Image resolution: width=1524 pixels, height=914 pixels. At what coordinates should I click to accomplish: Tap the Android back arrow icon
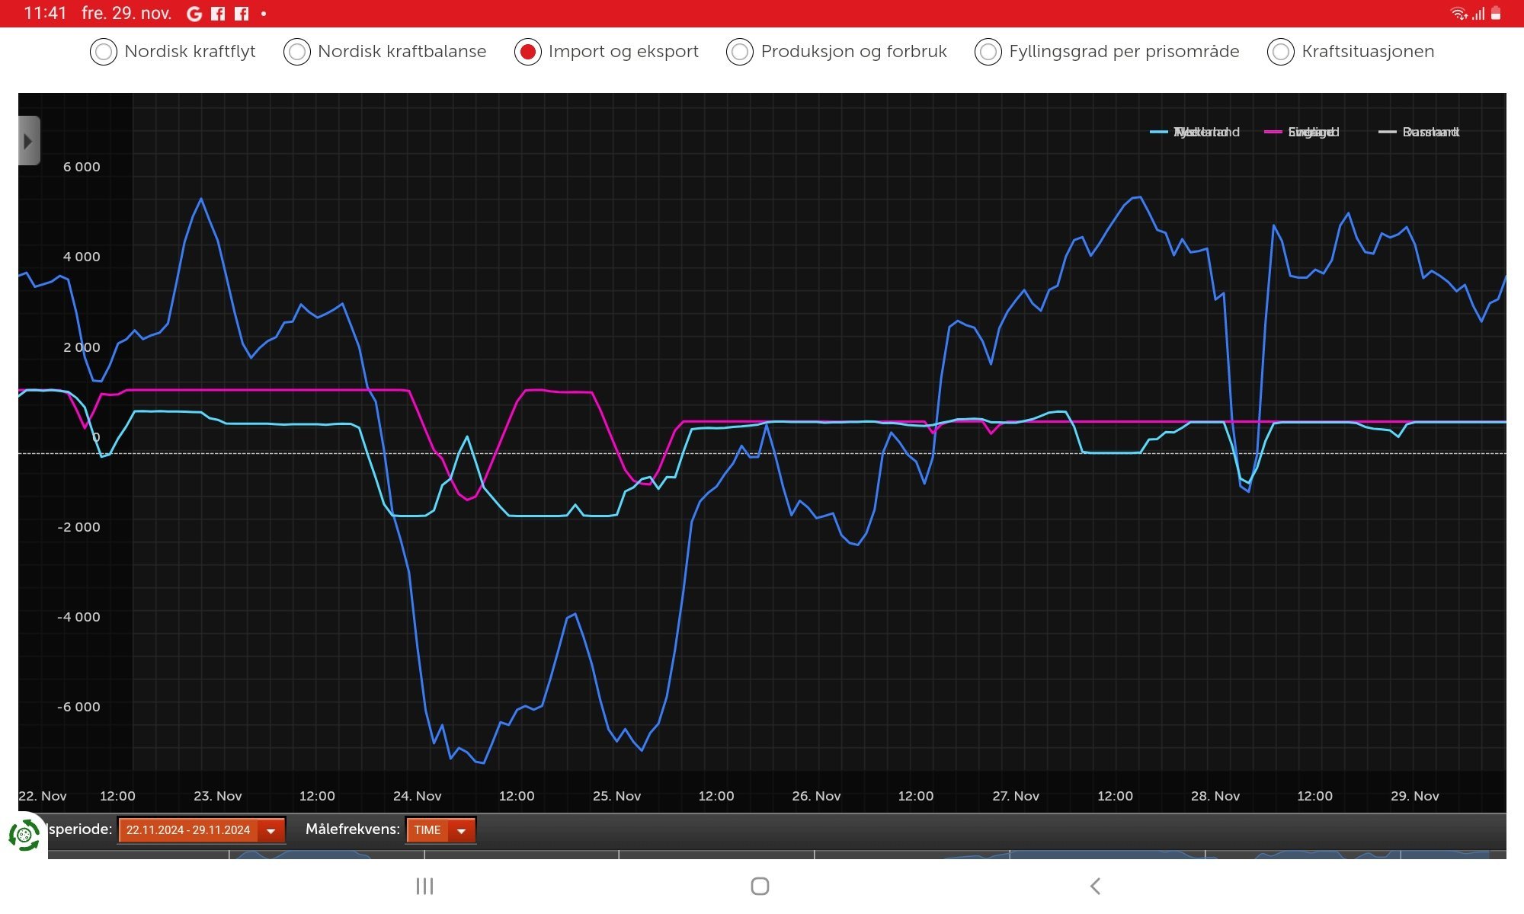point(1095,886)
